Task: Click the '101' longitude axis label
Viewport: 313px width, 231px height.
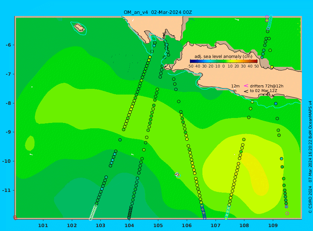Action: point(43,226)
